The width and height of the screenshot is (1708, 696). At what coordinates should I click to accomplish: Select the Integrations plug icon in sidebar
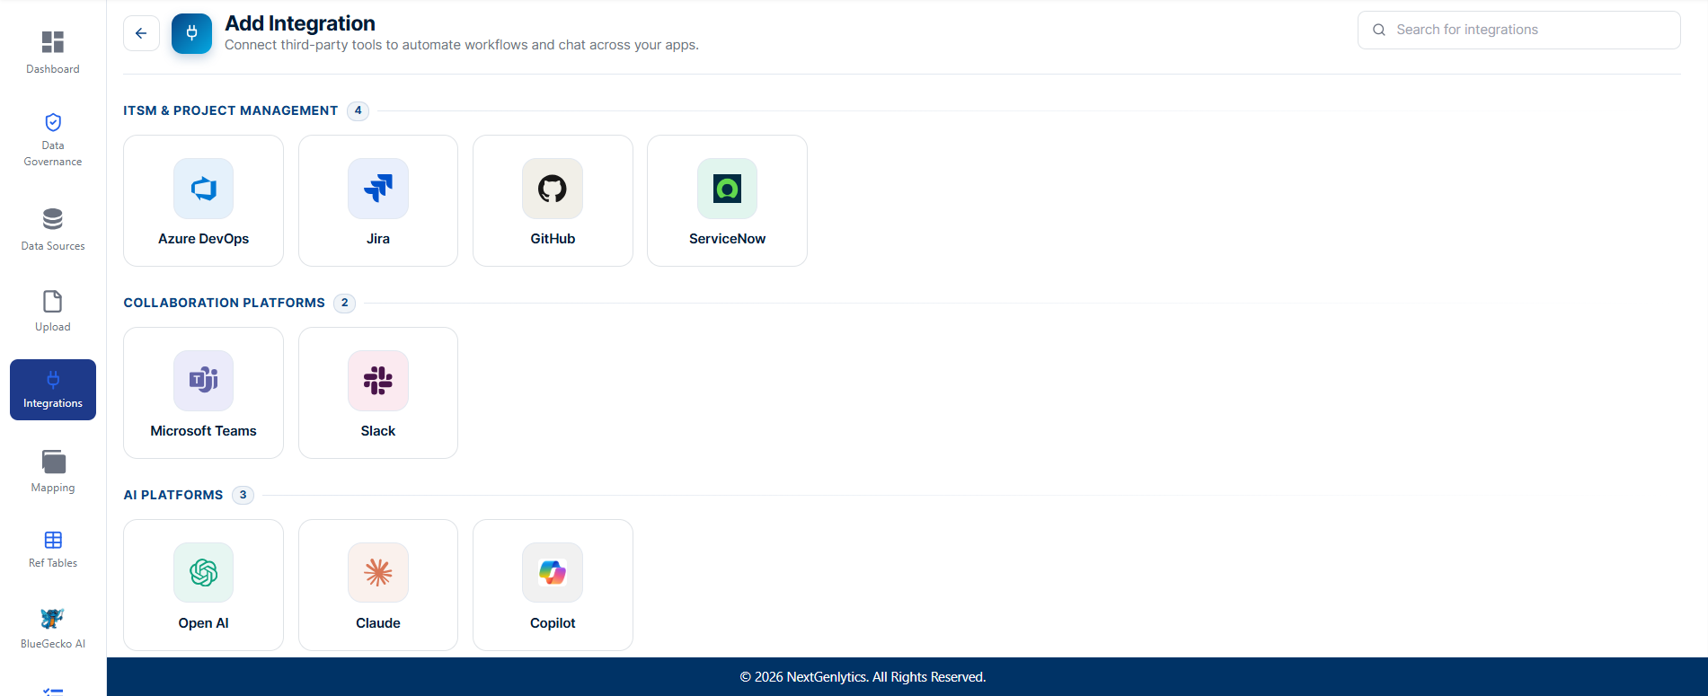(53, 380)
